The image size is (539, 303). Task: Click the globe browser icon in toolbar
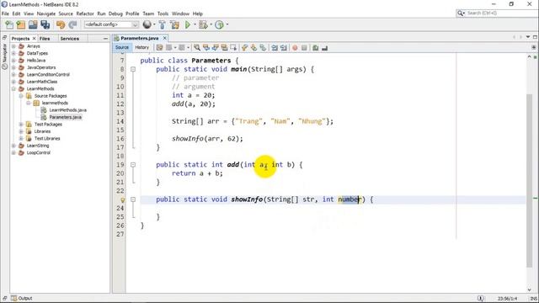tap(147, 24)
